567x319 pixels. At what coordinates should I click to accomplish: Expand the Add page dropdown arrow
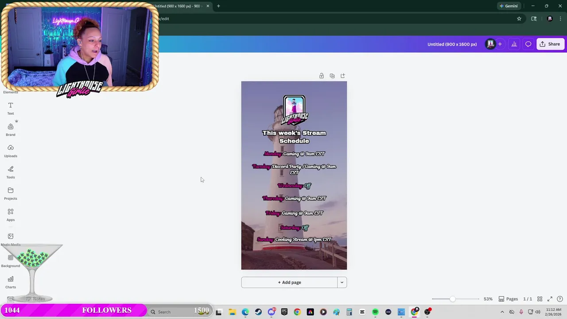[x=342, y=282]
